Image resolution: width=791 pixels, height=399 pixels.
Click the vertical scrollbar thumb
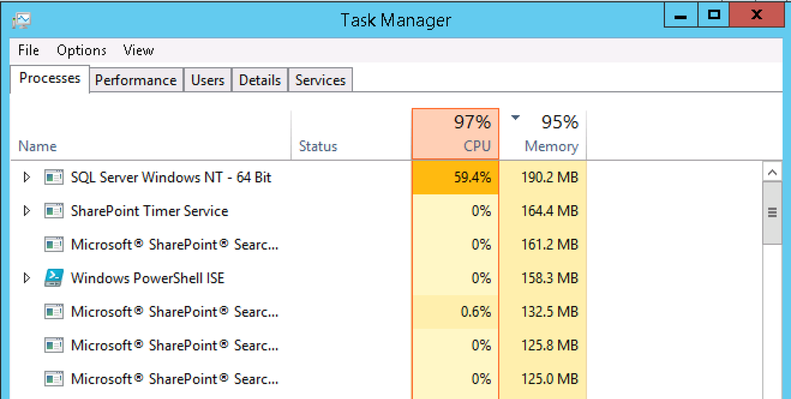click(x=772, y=212)
